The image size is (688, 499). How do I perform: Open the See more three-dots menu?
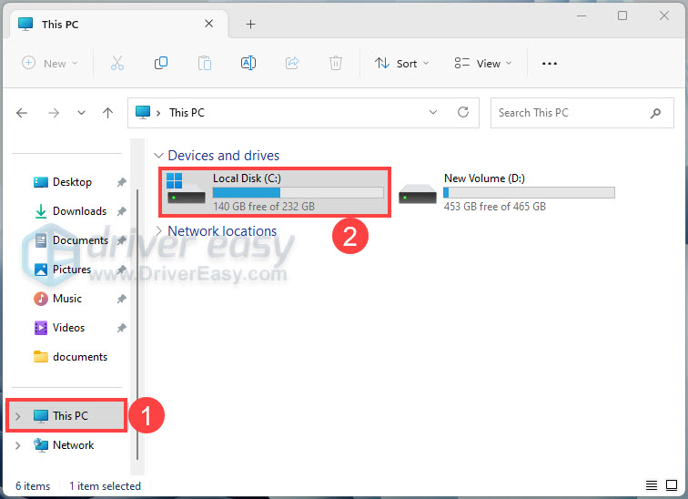[x=549, y=63]
